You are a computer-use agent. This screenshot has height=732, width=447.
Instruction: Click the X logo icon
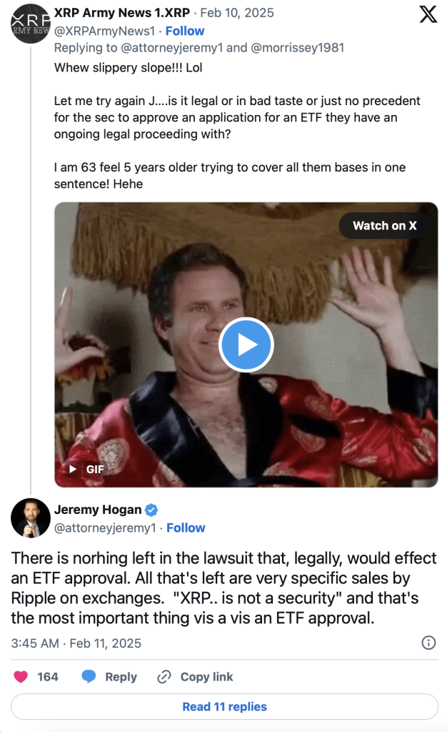click(428, 14)
